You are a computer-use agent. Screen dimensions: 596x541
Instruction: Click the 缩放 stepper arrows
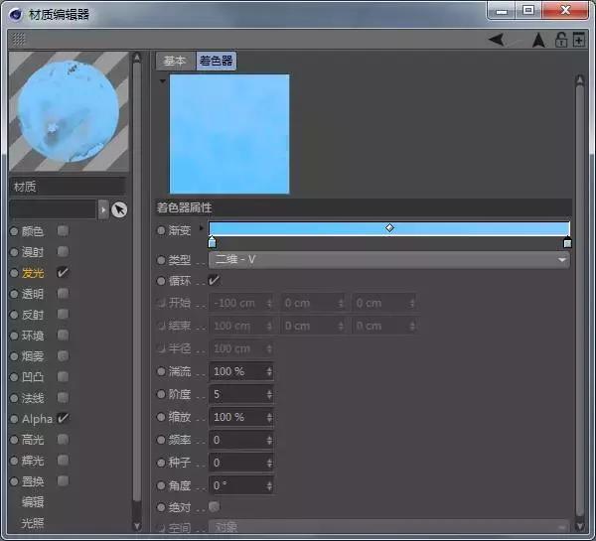(269, 417)
